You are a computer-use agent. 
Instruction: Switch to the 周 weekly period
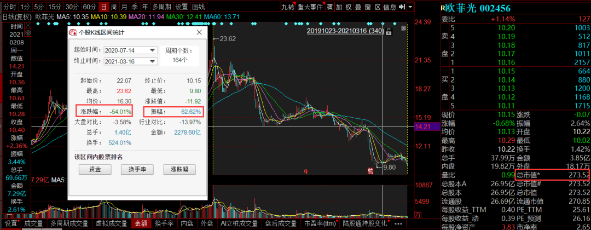click(x=113, y=7)
